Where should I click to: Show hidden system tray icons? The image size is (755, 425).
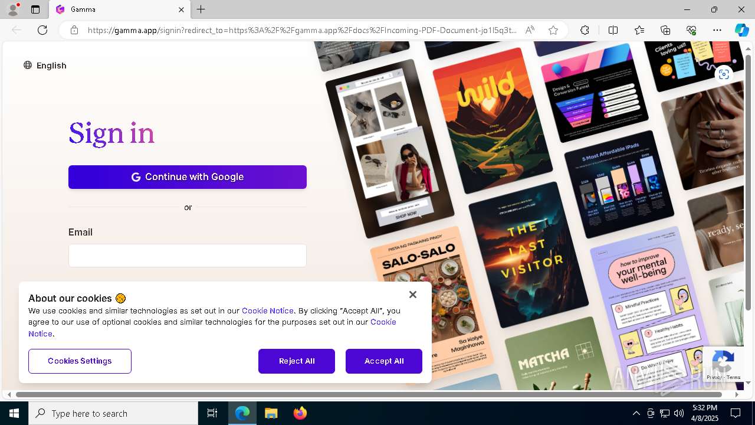[636, 413]
